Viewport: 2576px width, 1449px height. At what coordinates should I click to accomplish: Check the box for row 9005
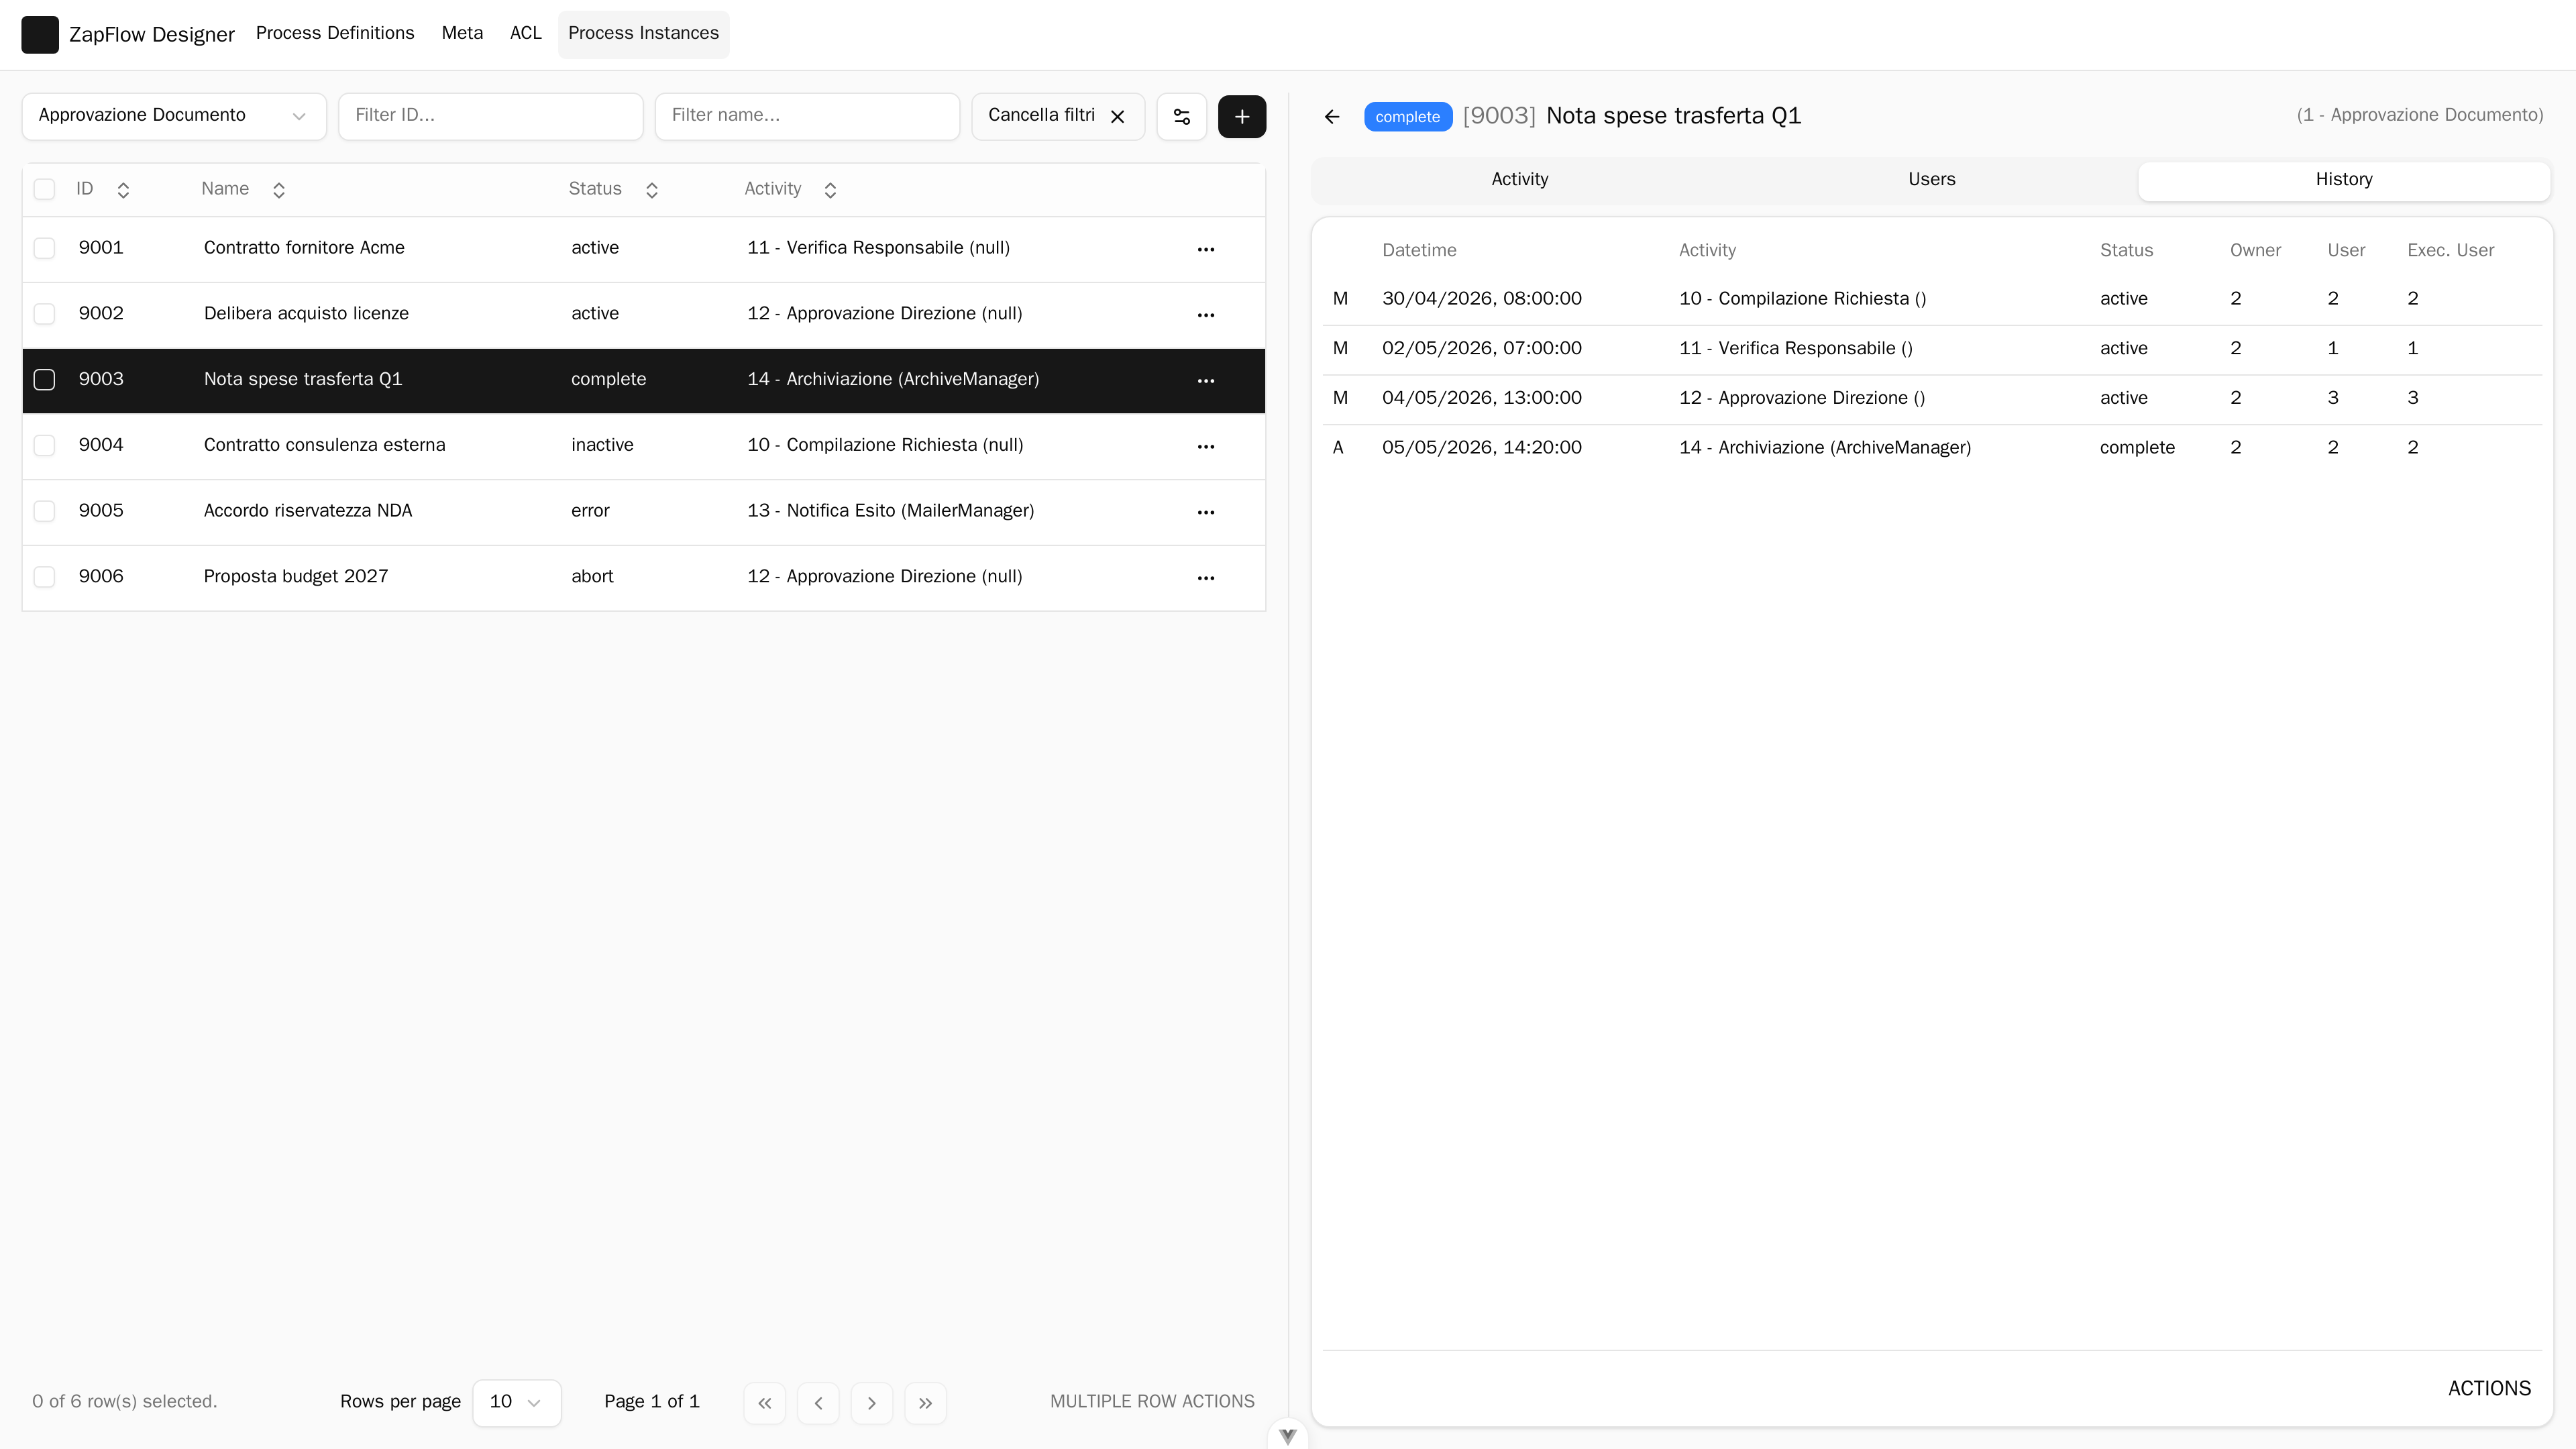pyautogui.click(x=44, y=511)
